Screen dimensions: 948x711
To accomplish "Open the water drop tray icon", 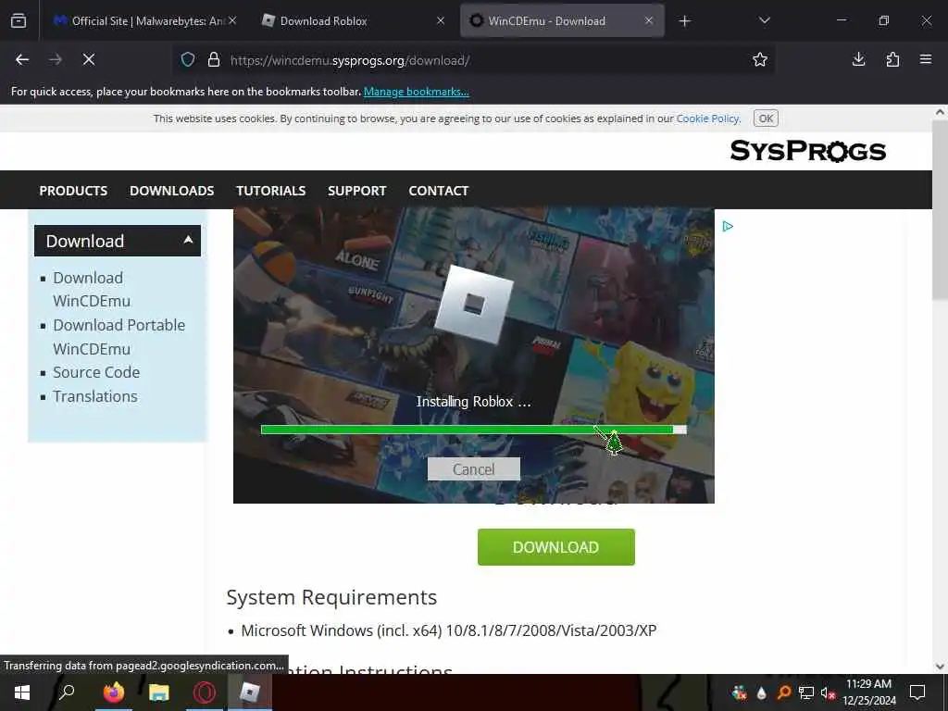I will click(762, 692).
